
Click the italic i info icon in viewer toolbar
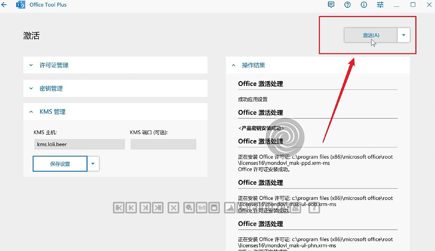point(314,208)
